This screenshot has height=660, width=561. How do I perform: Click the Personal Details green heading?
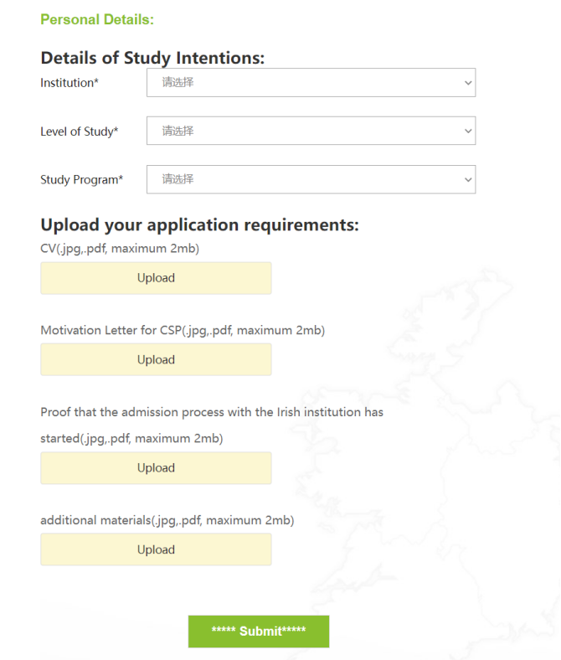(97, 19)
